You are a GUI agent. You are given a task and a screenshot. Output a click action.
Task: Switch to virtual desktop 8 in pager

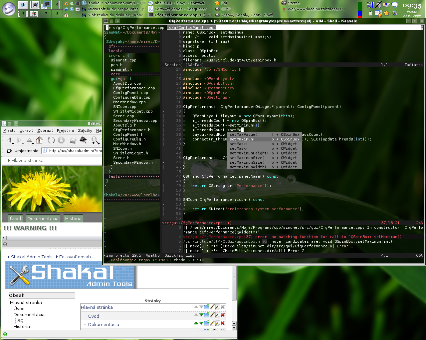pyautogui.click(x=57, y=14)
